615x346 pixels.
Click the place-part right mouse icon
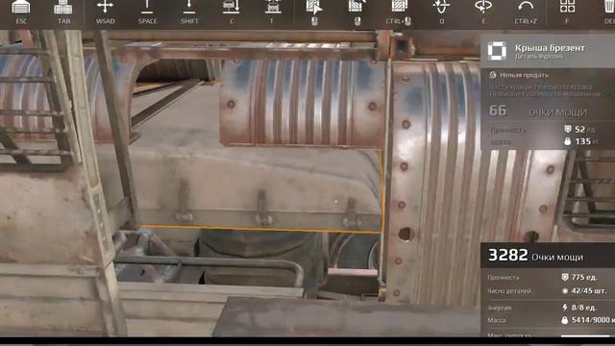tap(357, 7)
